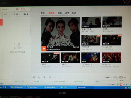
Task: Switch to the 电视剧 category tab
Action: coord(51,13)
